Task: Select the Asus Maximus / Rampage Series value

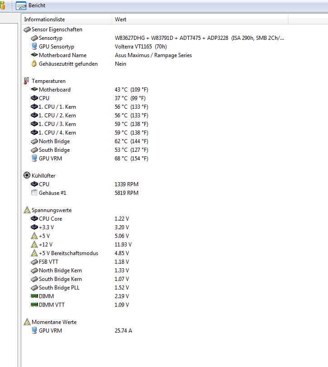Action: click(153, 55)
